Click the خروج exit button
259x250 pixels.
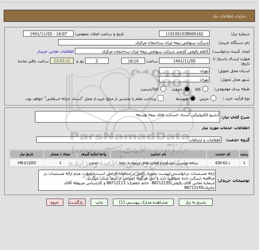point(55,202)
